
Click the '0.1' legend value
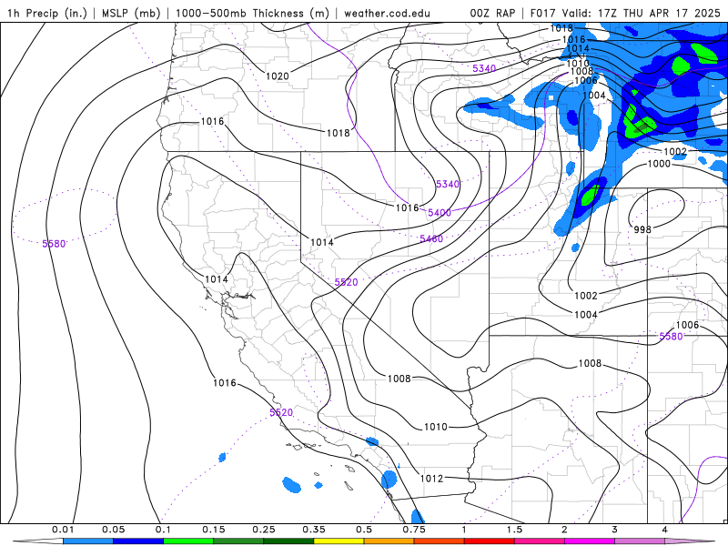tap(164, 530)
